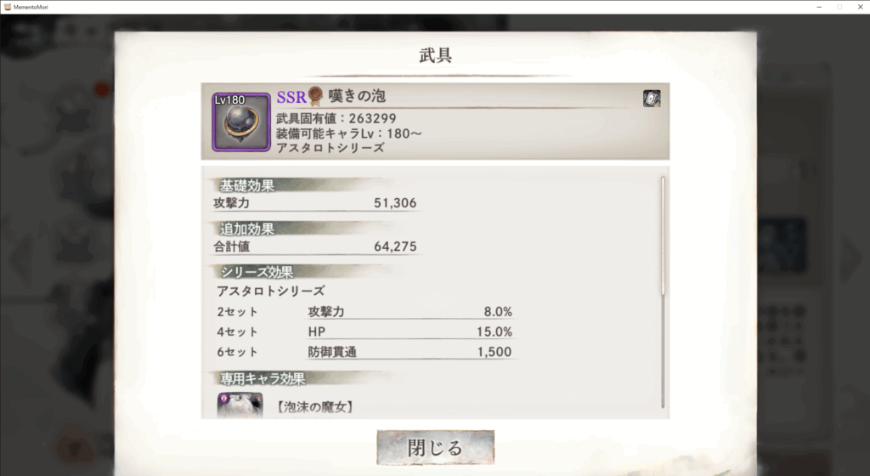Image resolution: width=870 pixels, height=476 pixels.
Task: Click the blurred left arrow behind the dialog
Action: 21,261
